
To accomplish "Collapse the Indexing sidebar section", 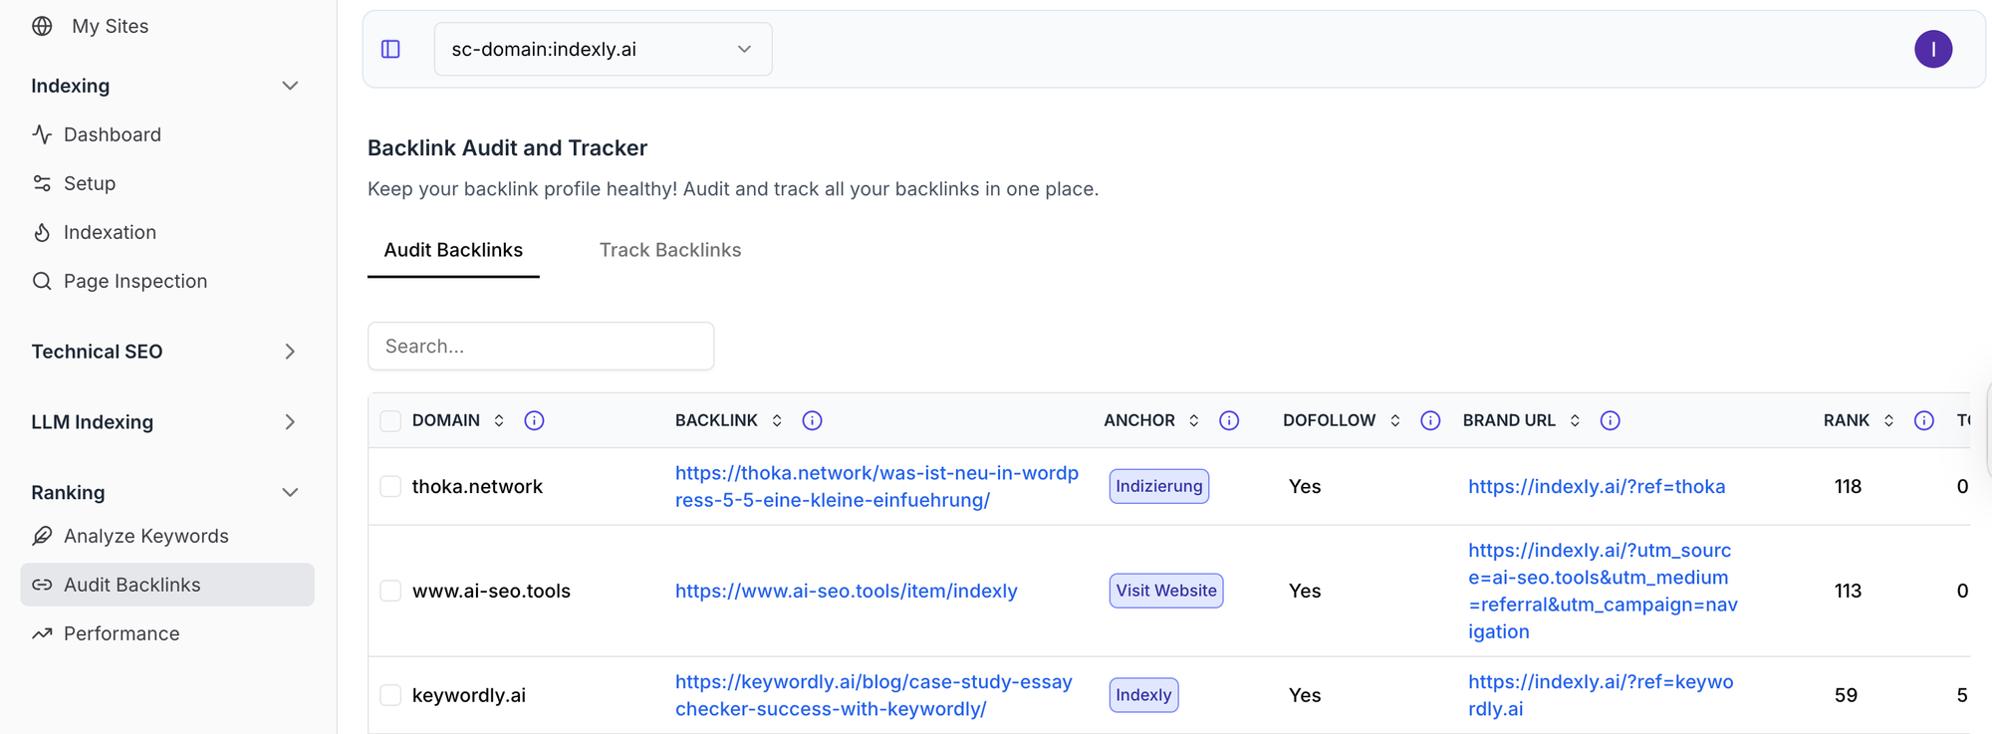I will (289, 86).
